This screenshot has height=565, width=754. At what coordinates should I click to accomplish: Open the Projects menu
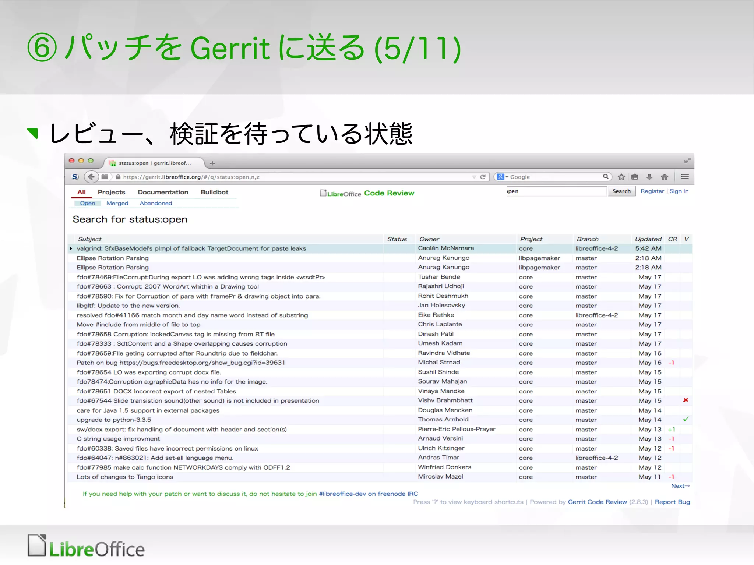(112, 192)
